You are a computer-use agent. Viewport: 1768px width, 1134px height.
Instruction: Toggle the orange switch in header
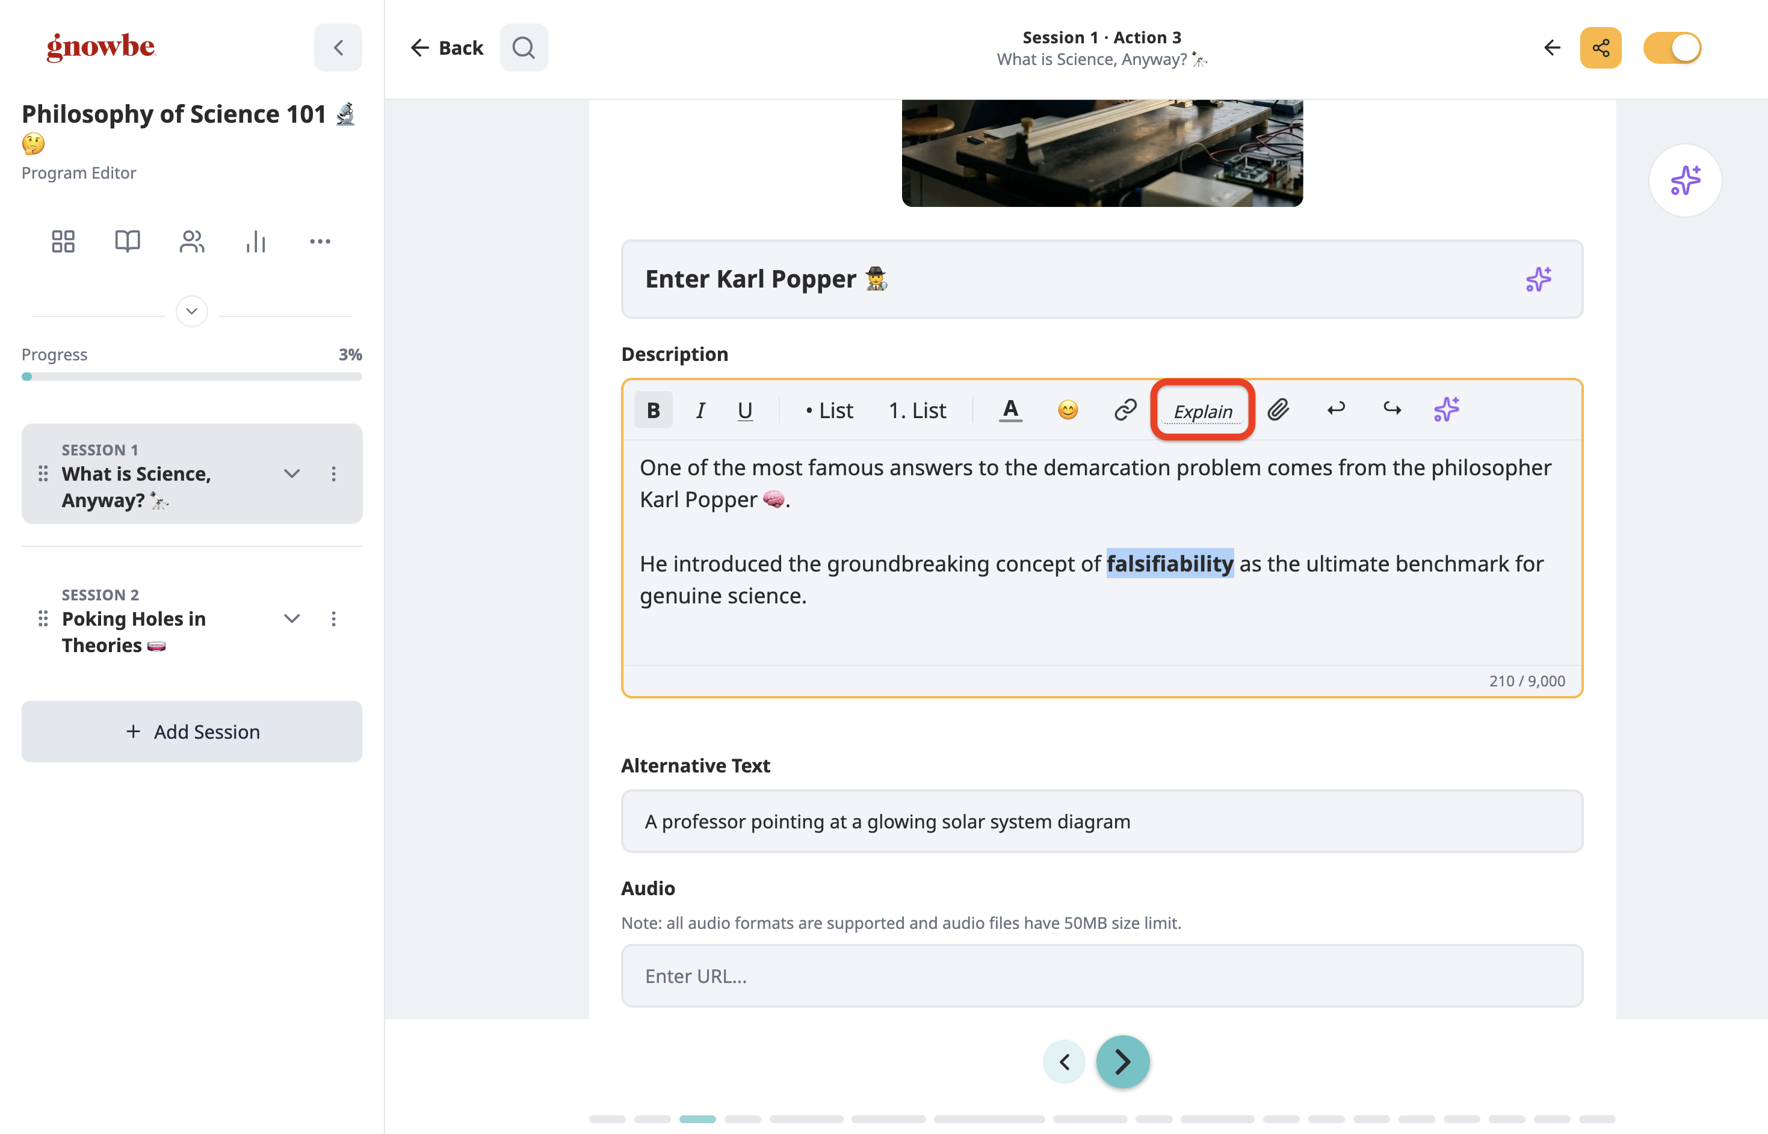1672,48
